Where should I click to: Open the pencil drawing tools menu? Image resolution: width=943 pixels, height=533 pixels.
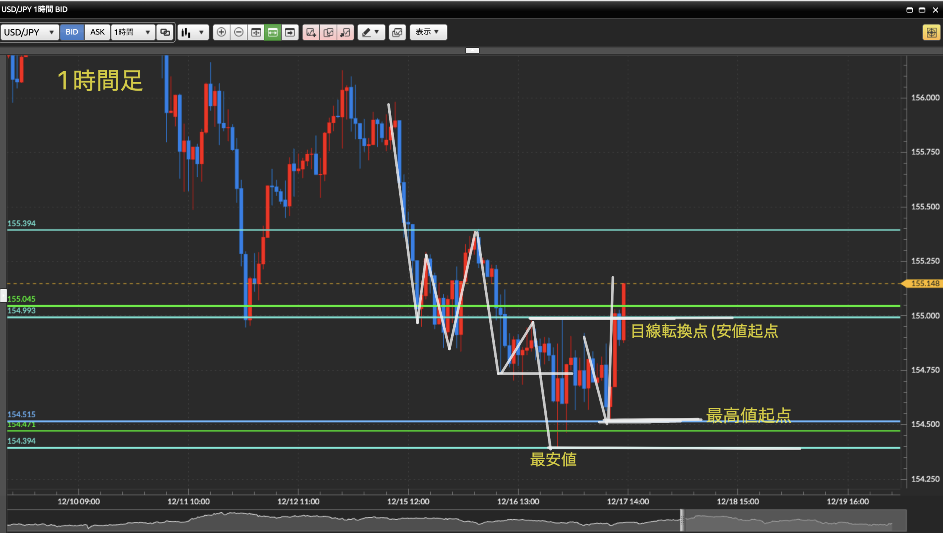click(x=371, y=32)
